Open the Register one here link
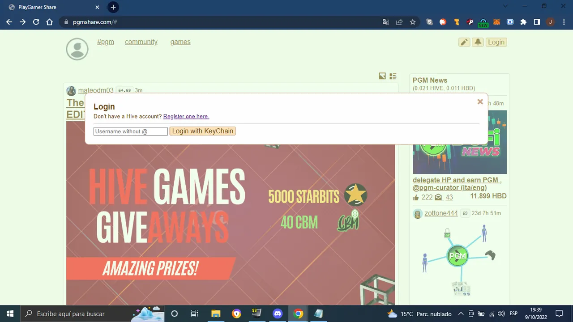The image size is (573, 322). coord(186,116)
